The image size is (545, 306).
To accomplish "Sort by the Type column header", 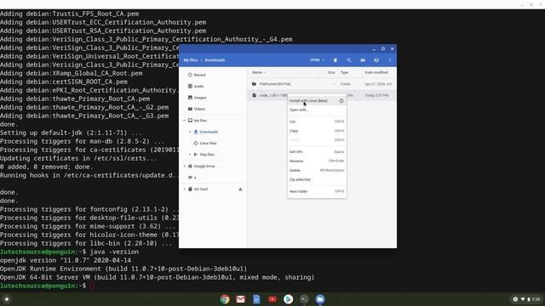I will 344,72.
